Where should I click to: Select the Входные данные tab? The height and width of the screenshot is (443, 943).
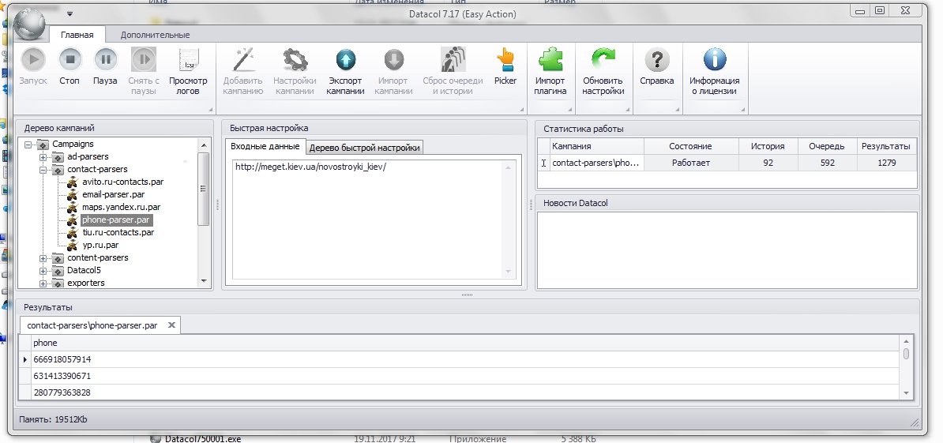[x=265, y=147]
